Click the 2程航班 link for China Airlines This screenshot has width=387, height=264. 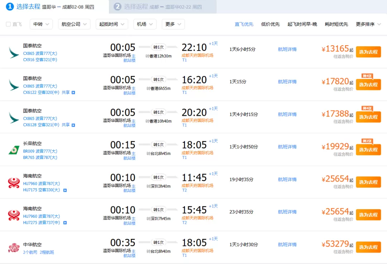coord(47,252)
